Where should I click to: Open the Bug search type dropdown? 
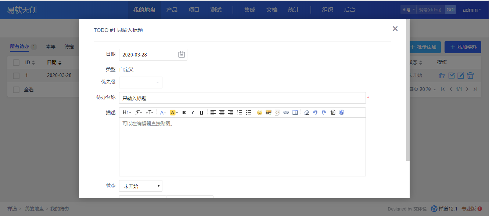(409, 10)
